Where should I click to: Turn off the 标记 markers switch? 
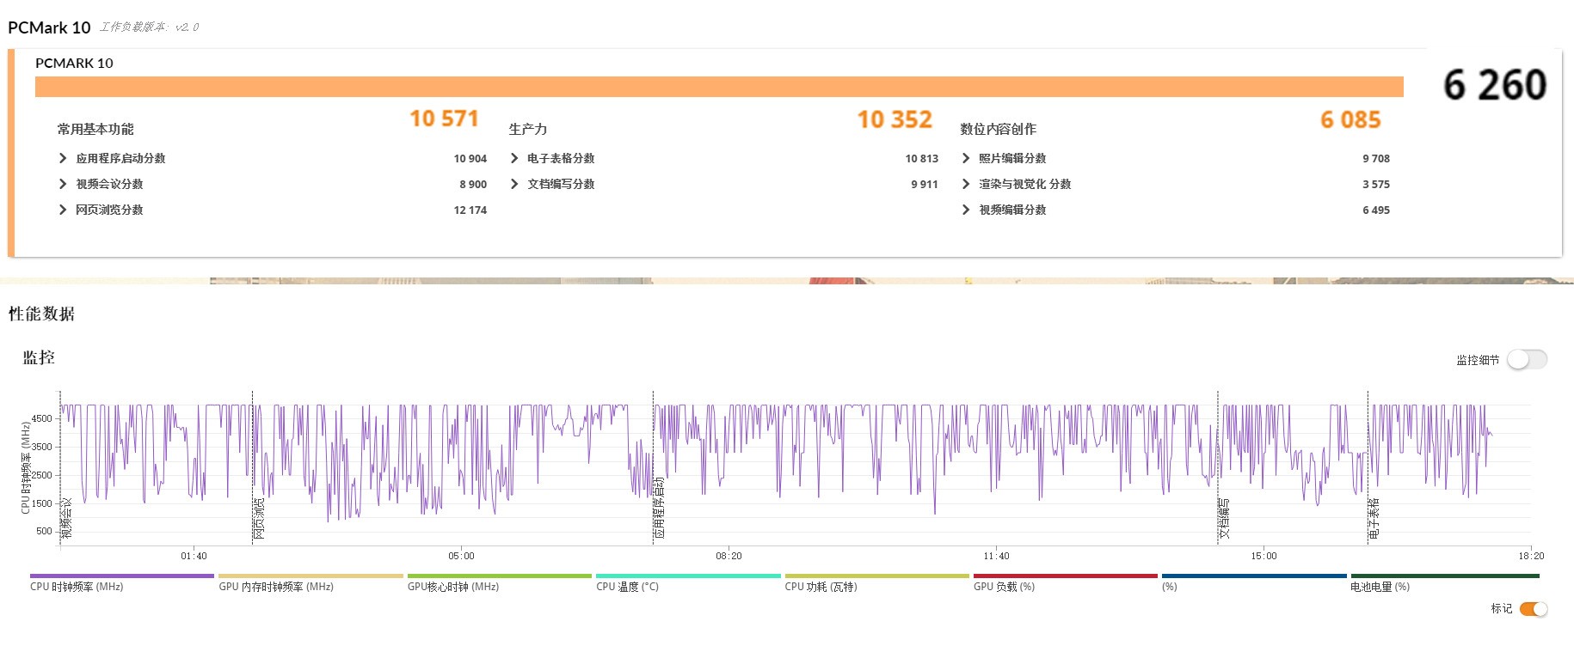(1534, 609)
